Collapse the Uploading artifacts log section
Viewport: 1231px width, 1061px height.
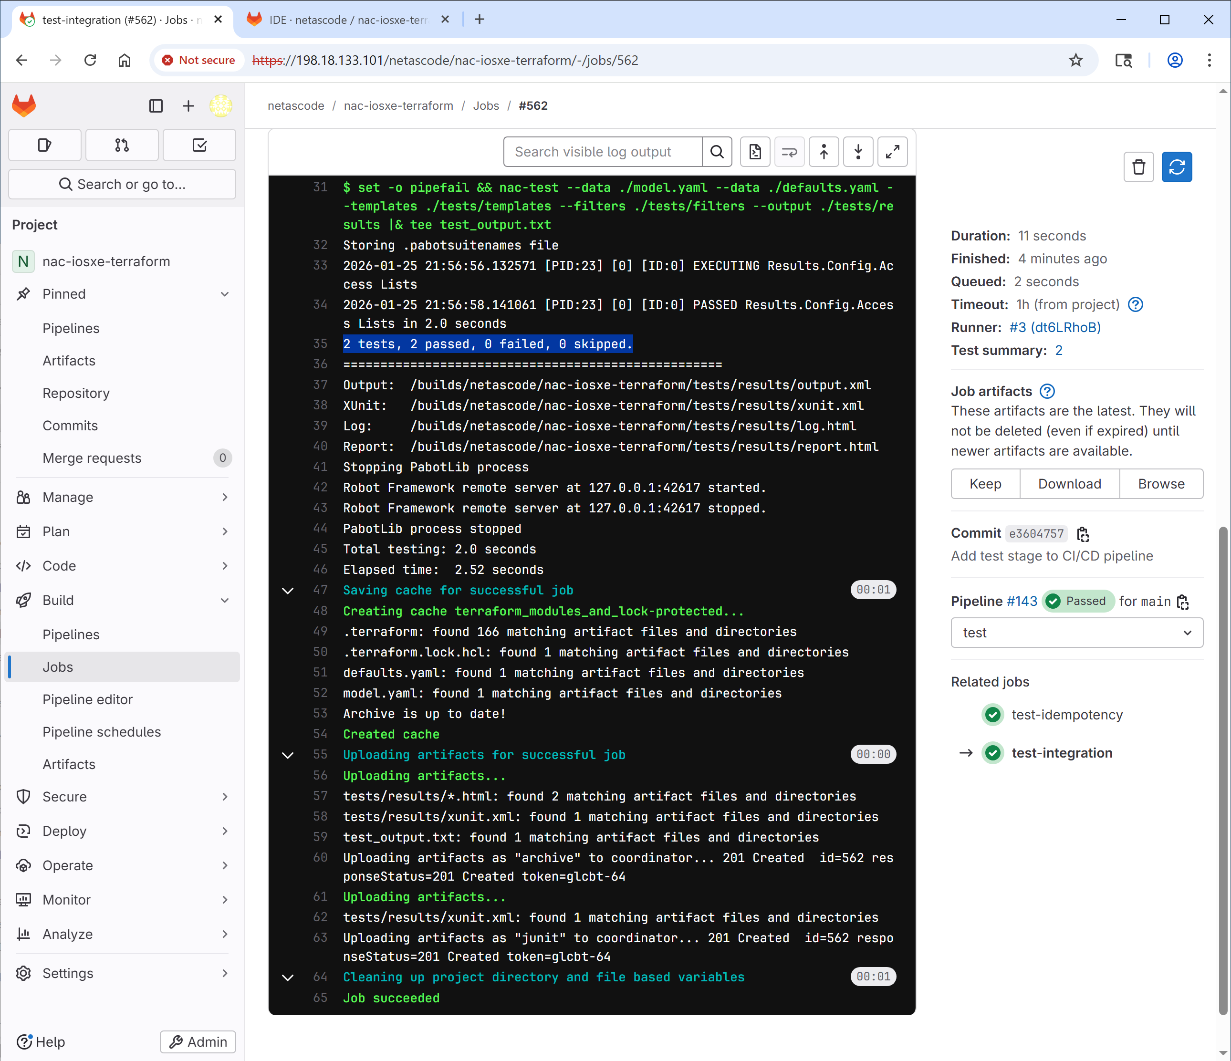(288, 755)
